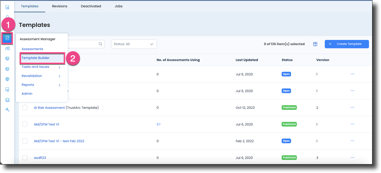Switch to the Revisions tab
Image resolution: width=381 pixels, height=173 pixels.
point(59,6)
